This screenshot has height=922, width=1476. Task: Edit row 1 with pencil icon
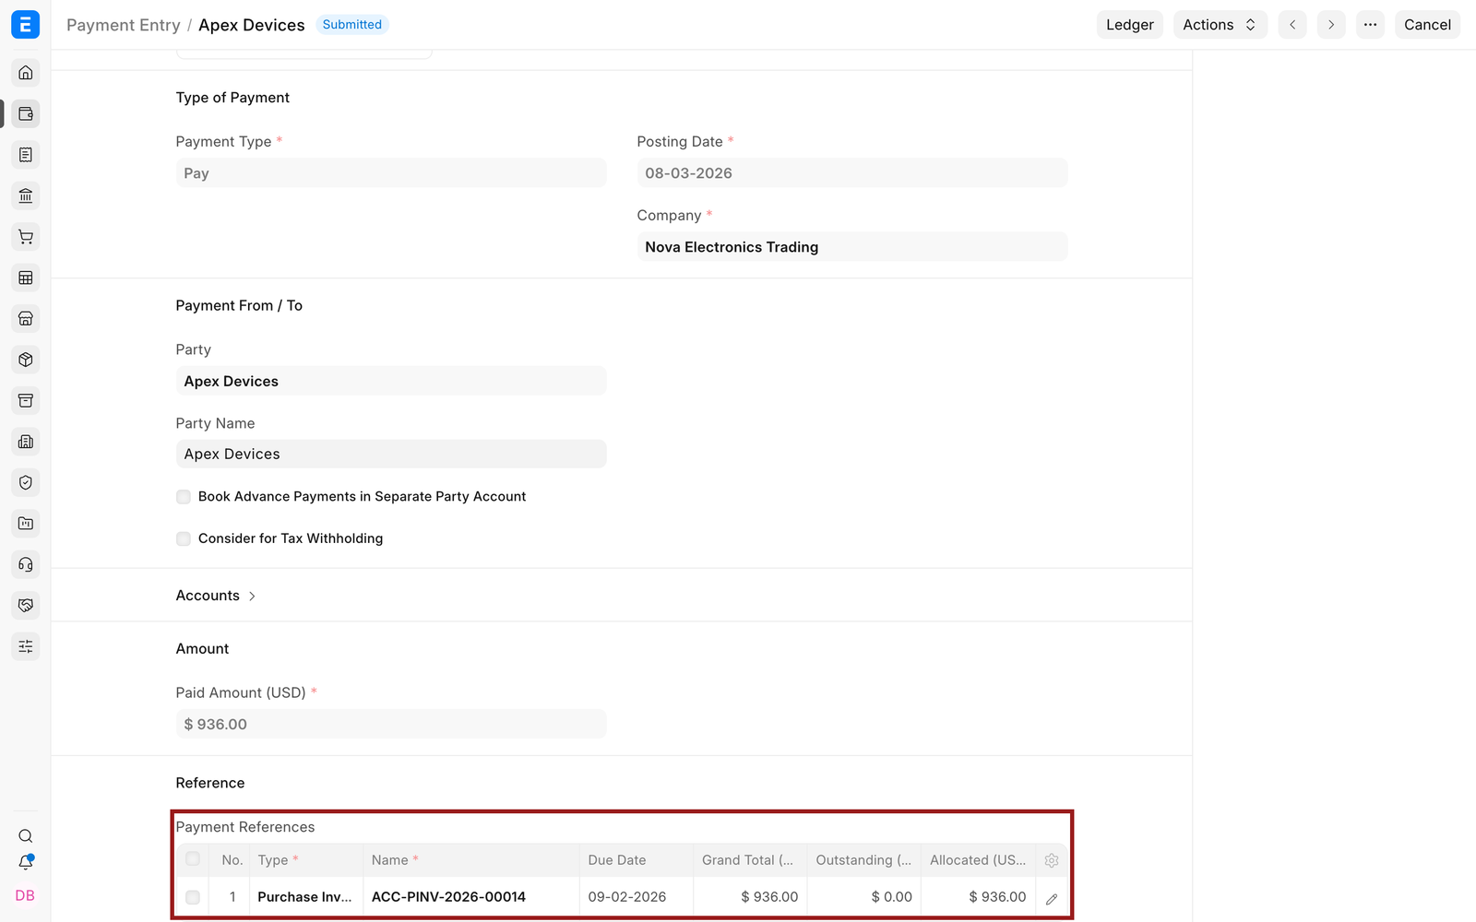(x=1052, y=898)
